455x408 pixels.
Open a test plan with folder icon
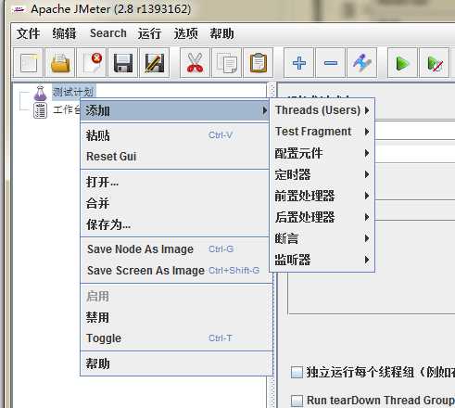pos(60,63)
